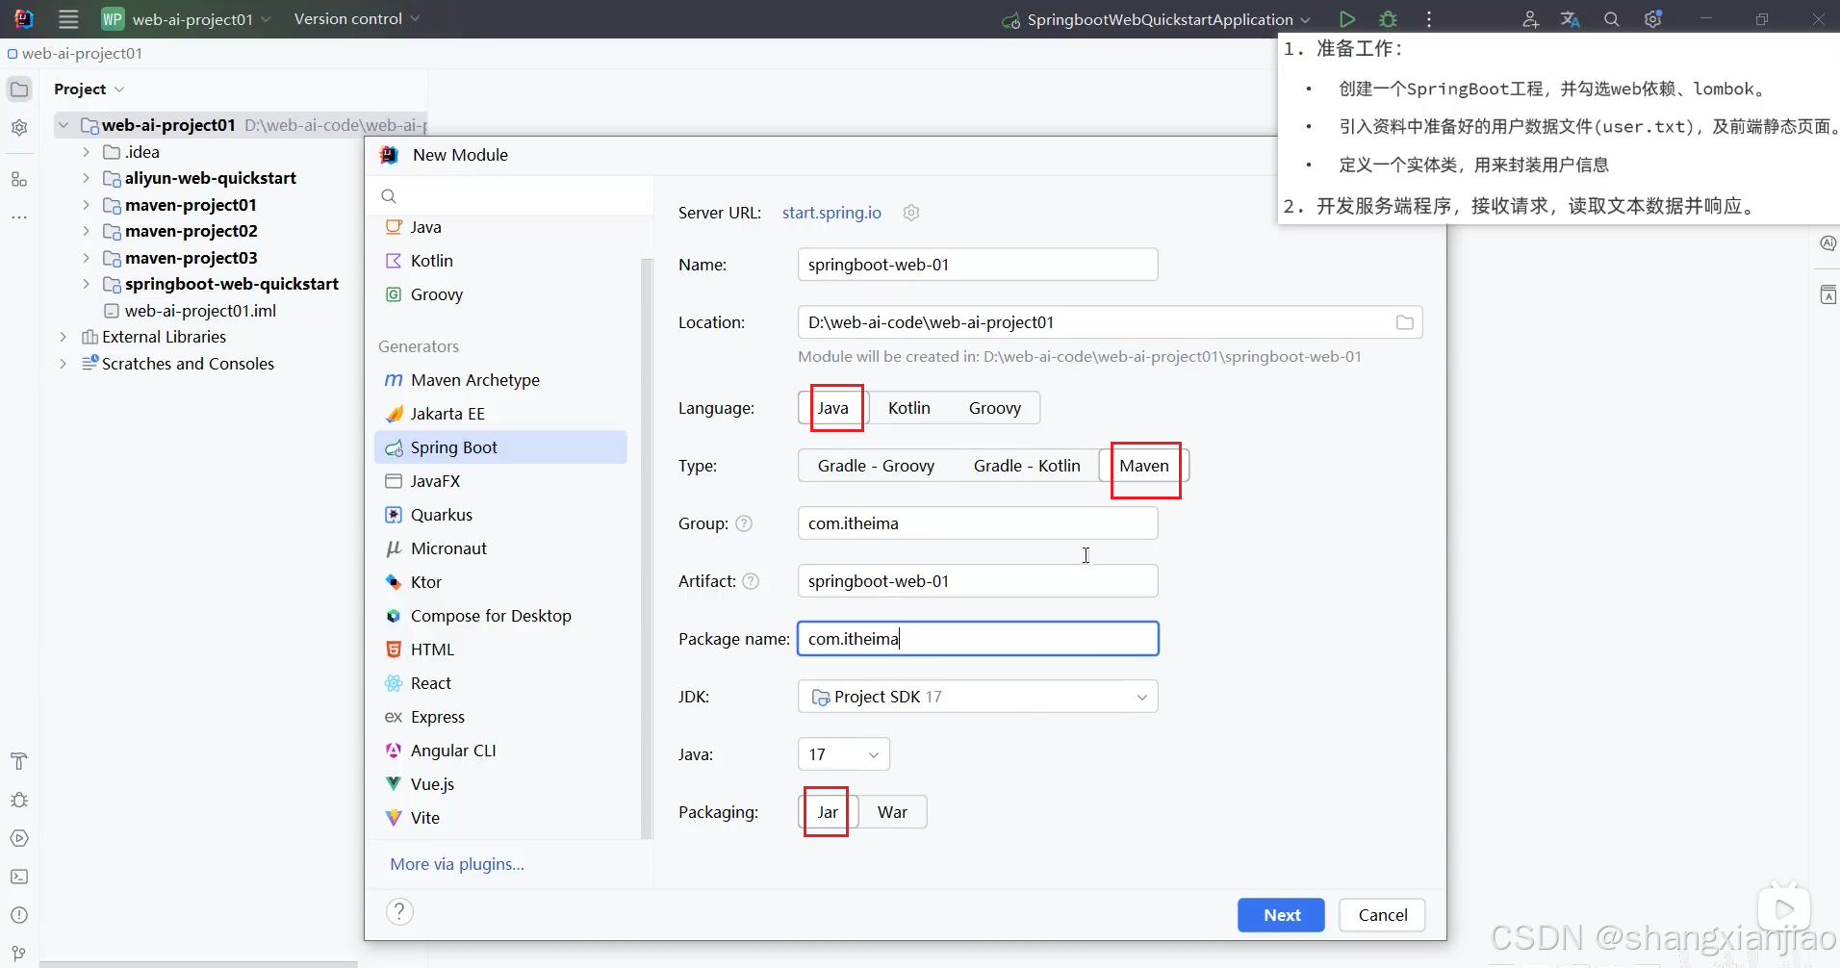Select Jar packaging
This screenshot has height=968, width=1840.
point(828,812)
